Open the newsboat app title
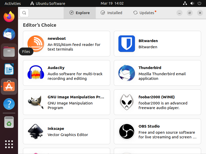 pyautogui.click(x=57, y=38)
